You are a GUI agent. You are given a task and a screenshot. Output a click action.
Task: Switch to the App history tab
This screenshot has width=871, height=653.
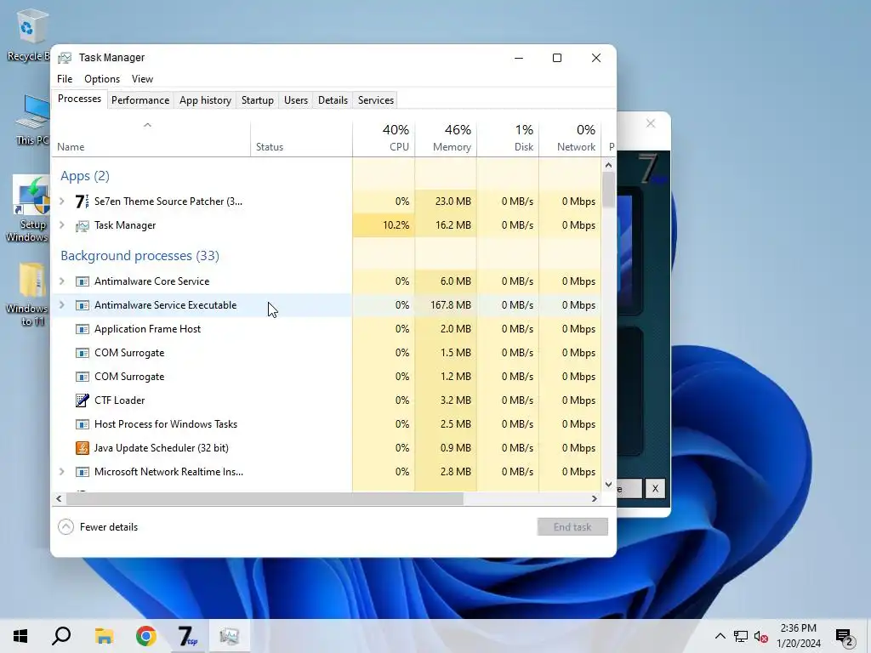205,100
